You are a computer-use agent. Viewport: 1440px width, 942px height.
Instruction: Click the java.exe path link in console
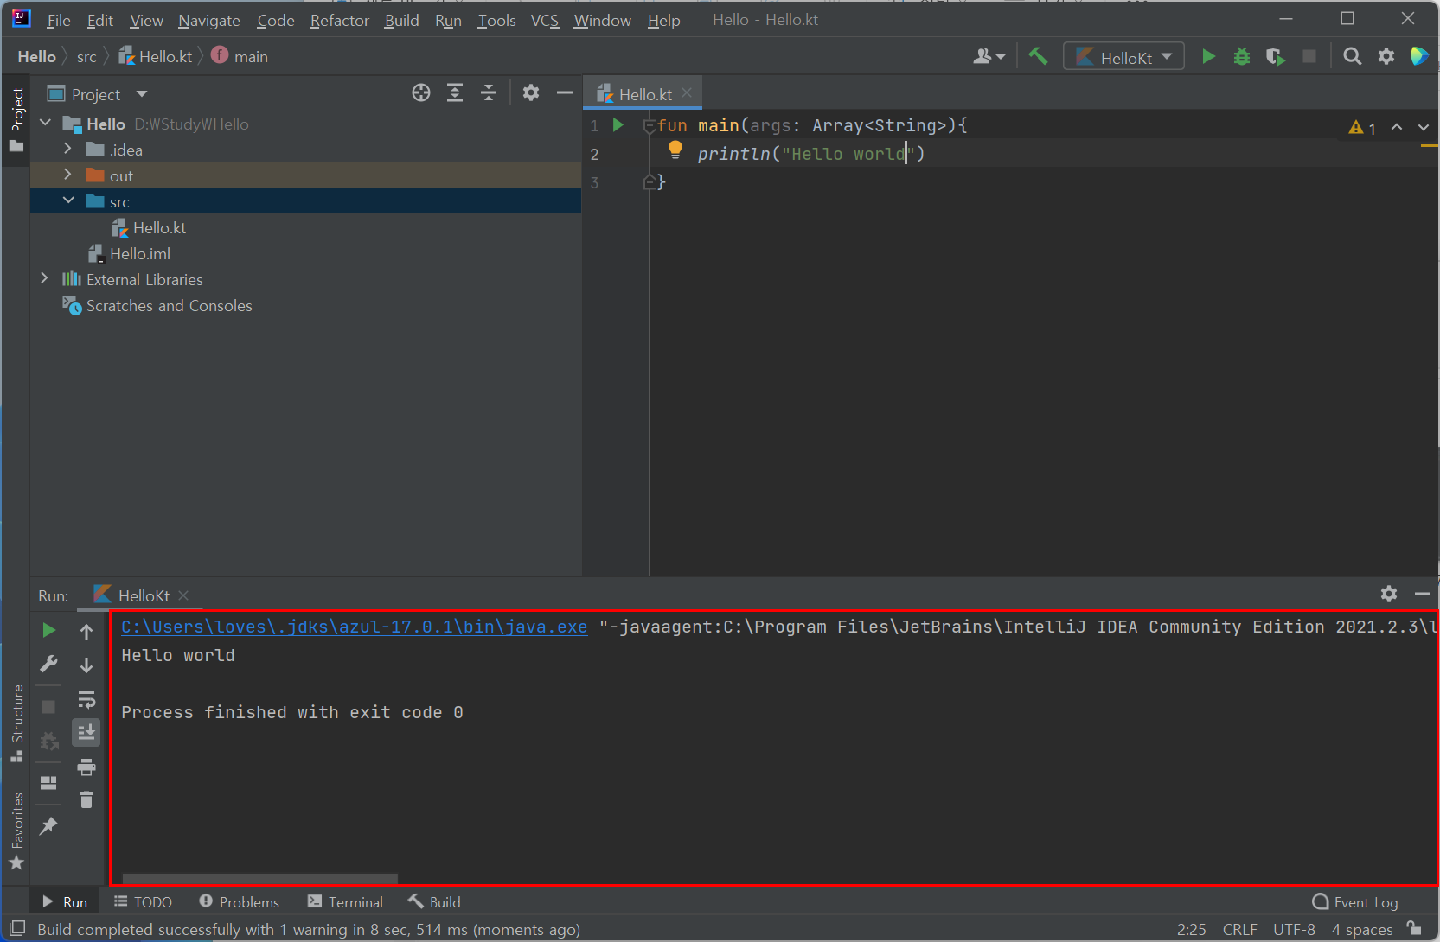[354, 627]
